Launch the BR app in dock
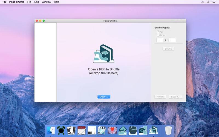 92,130
